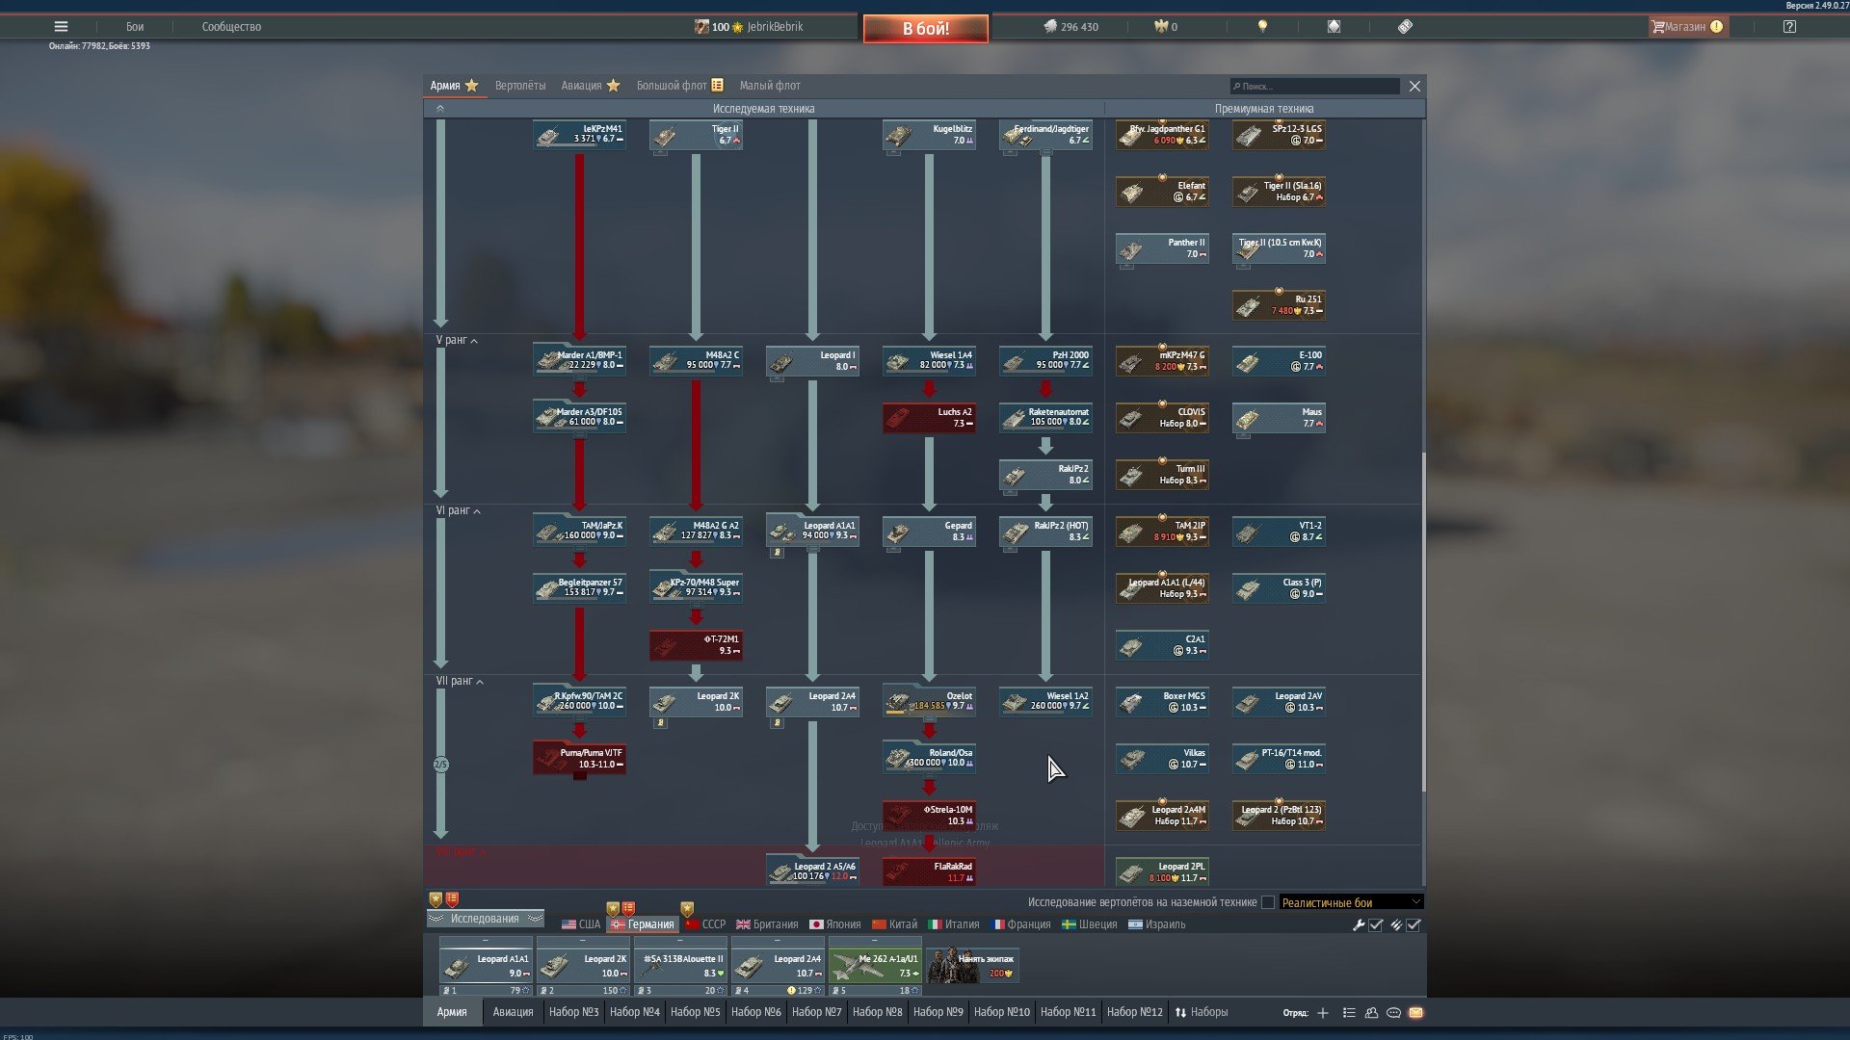Click plus to add squad member

[x=1323, y=1012]
